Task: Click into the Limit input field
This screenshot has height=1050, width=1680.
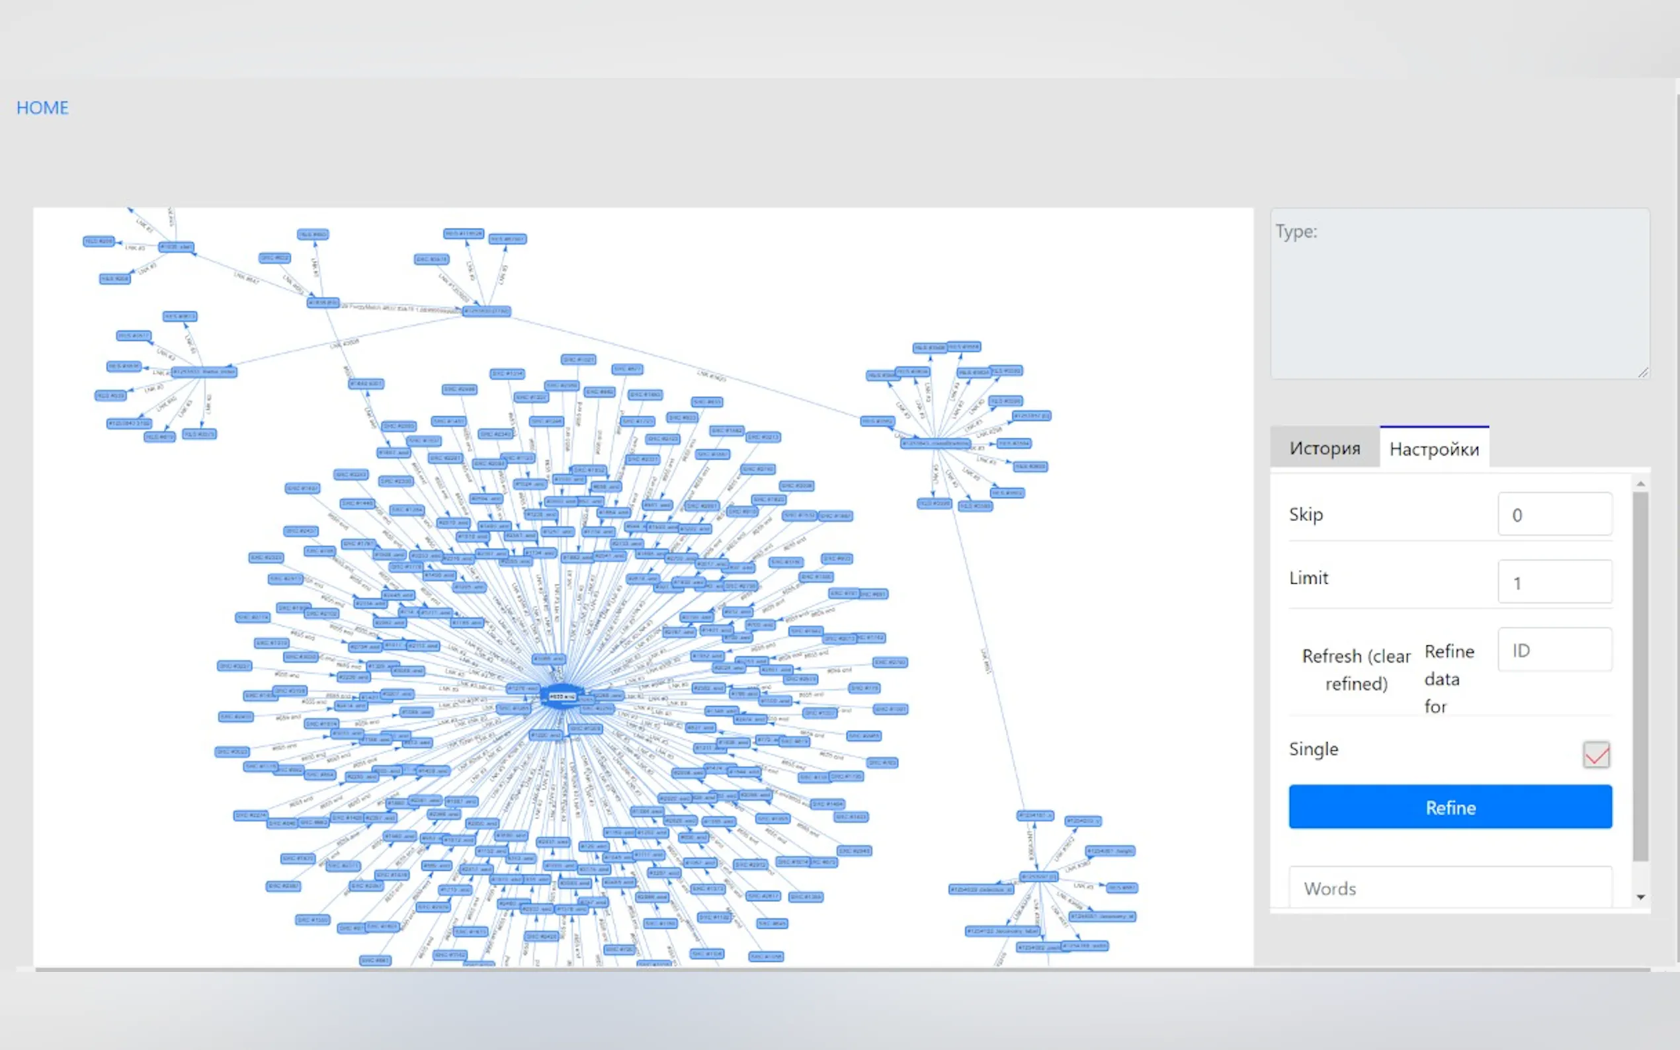Action: click(x=1554, y=582)
